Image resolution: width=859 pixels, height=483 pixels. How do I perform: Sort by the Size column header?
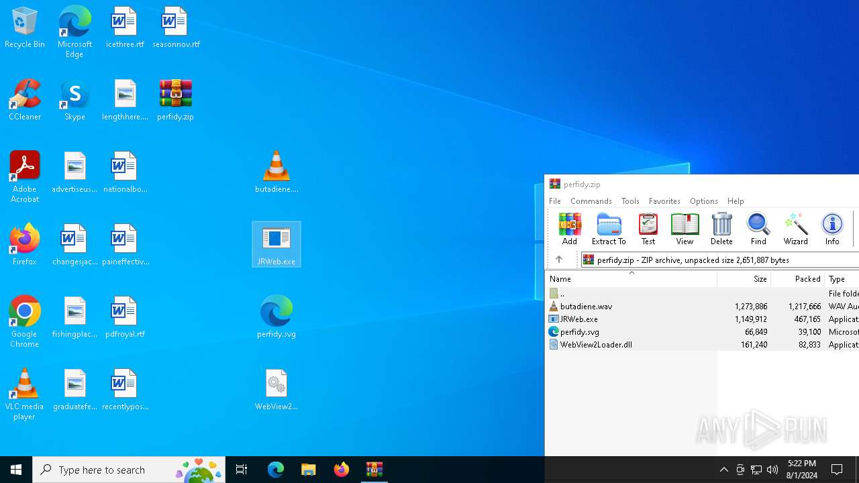click(x=744, y=279)
